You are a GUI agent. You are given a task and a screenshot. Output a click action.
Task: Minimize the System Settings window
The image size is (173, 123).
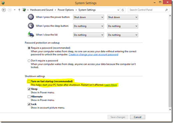155,2
